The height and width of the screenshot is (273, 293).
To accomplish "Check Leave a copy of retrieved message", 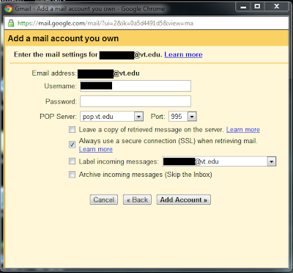I will click(72, 129).
